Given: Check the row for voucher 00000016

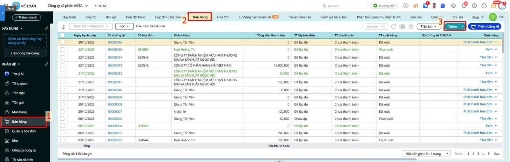Looking at the screenshot, I should pos(62,42).
